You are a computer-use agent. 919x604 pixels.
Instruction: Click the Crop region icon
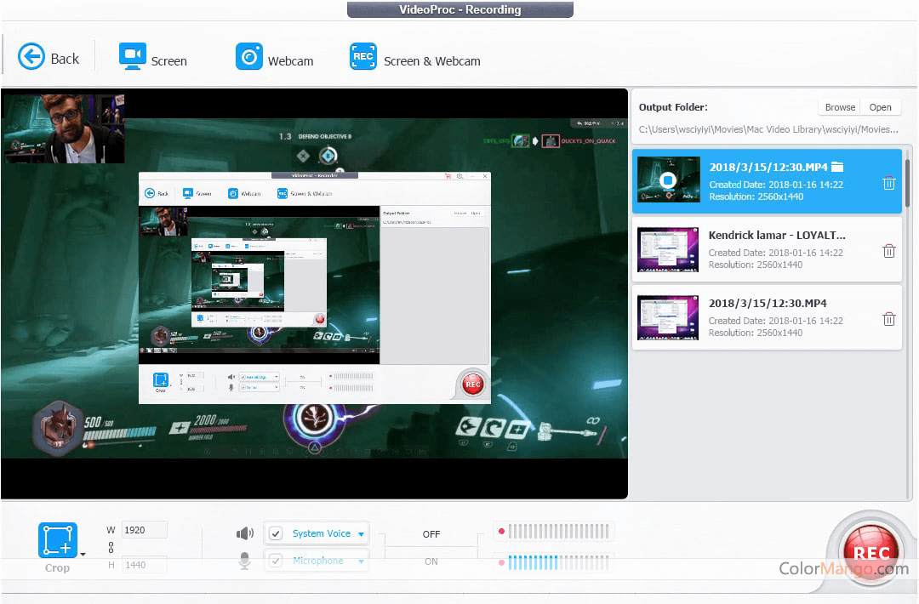[x=57, y=541]
